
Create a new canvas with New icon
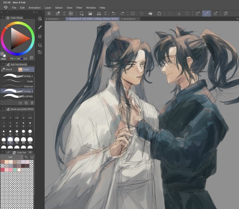click(x=82, y=13)
